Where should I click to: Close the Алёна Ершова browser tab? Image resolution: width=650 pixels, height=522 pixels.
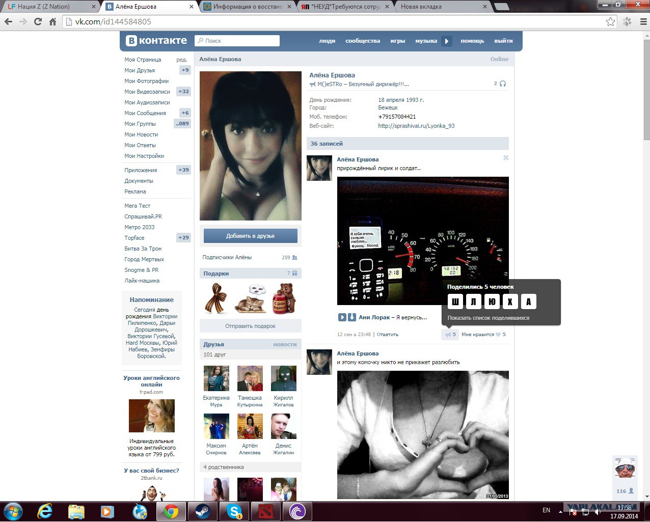click(192, 7)
